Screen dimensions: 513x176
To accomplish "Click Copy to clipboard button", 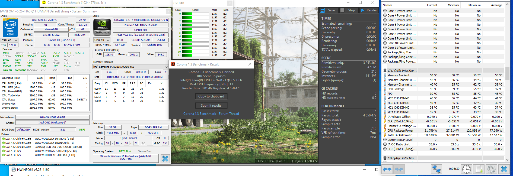I will 211,96.
